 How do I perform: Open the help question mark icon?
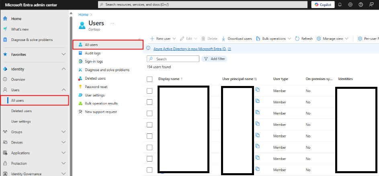coord(361,4)
